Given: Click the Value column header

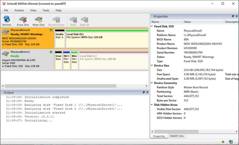Looking at the screenshot, I should click(x=203, y=22).
